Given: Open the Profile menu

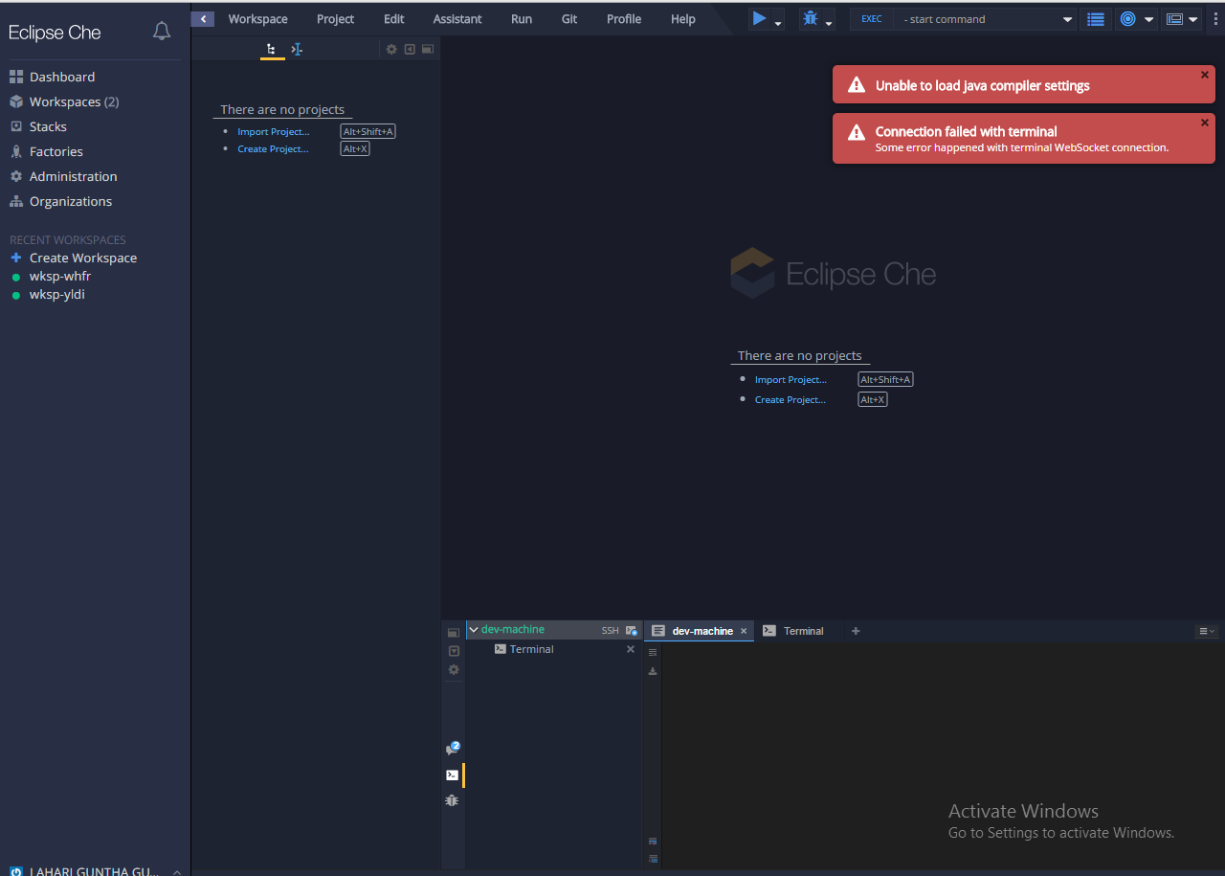Looking at the screenshot, I should (x=624, y=19).
